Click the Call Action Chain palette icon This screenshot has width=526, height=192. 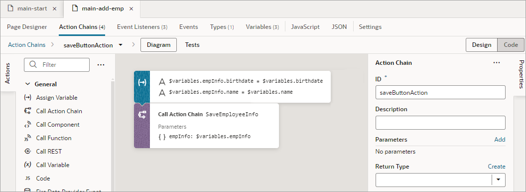point(28,111)
